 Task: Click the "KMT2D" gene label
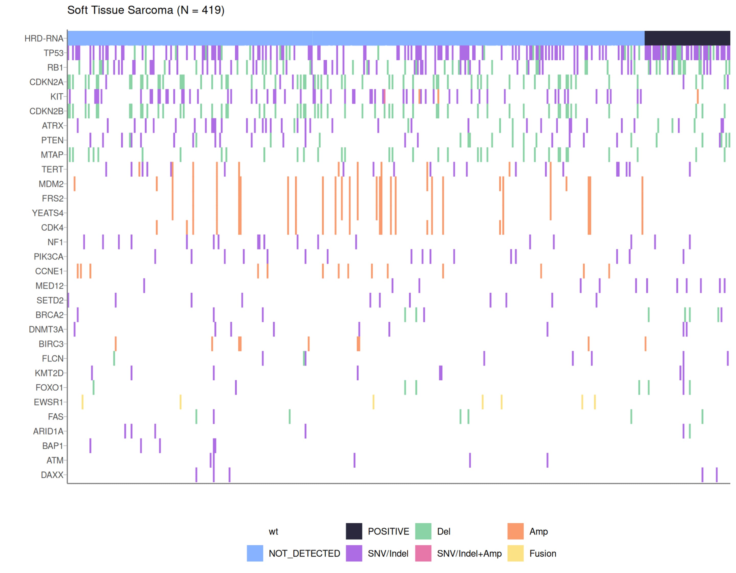point(49,373)
